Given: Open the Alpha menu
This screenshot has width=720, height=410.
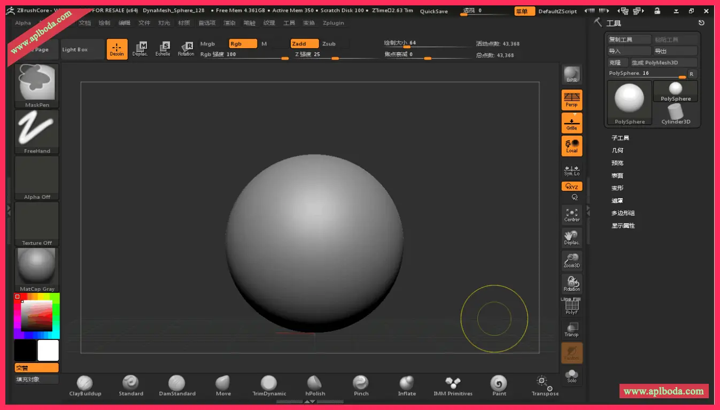Looking at the screenshot, I should click(23, 23).
